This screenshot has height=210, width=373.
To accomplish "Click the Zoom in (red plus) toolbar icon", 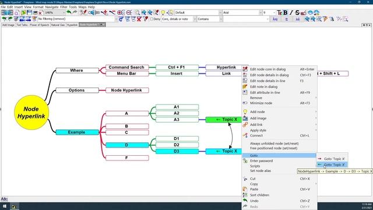I will pos(121,12).
